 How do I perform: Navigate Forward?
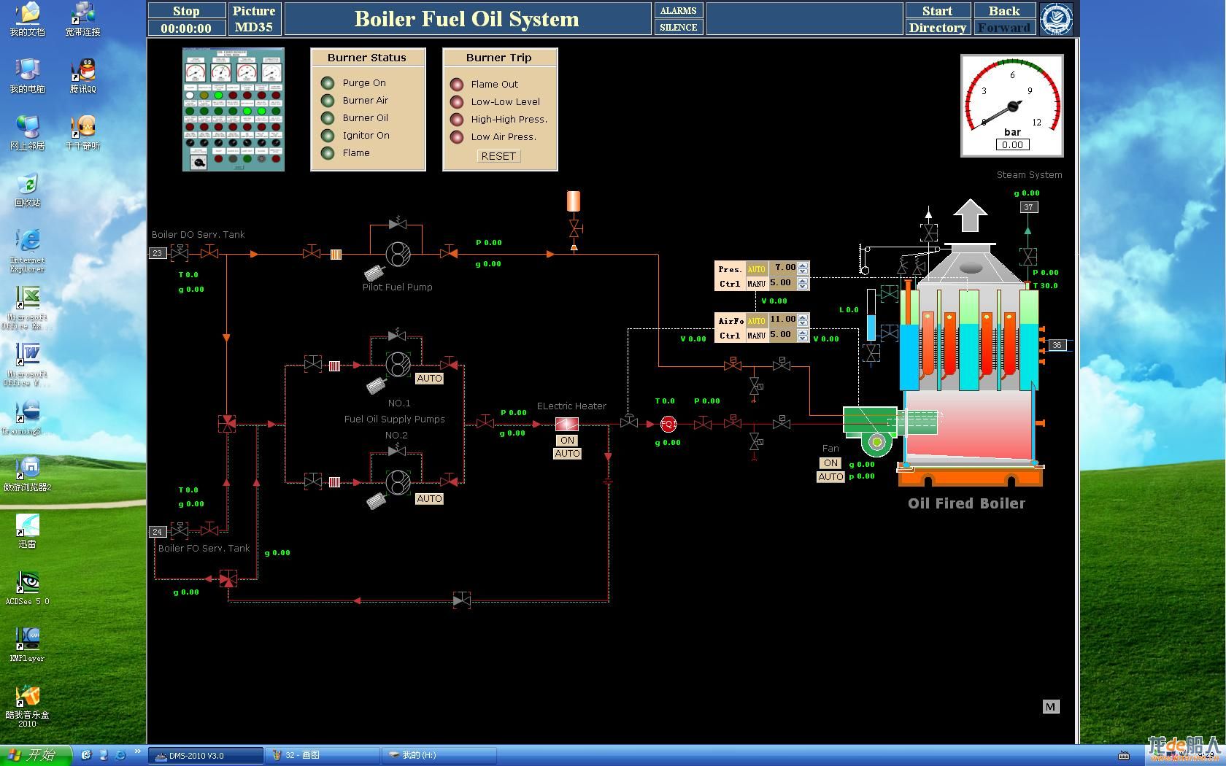coord(1004,28)
